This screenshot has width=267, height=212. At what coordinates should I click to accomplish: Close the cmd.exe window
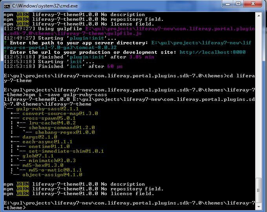[253, 4]
